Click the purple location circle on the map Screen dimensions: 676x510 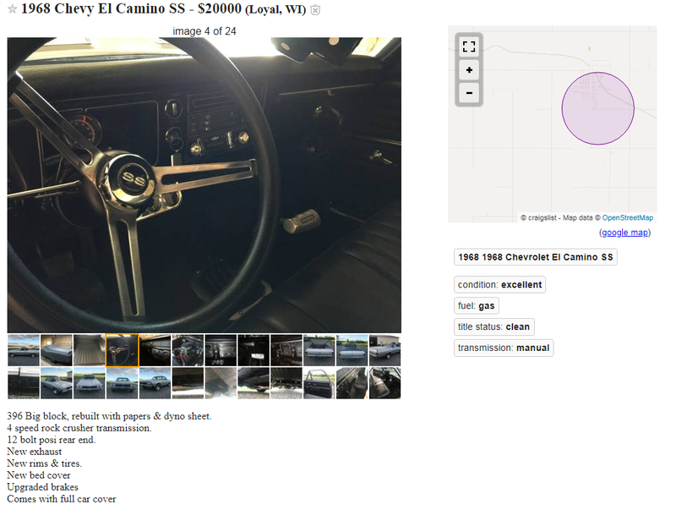pos(597,108)
